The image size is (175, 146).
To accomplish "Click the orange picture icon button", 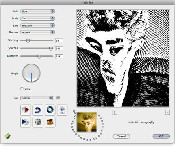I will pyautogui.click(x=50, y=122).
